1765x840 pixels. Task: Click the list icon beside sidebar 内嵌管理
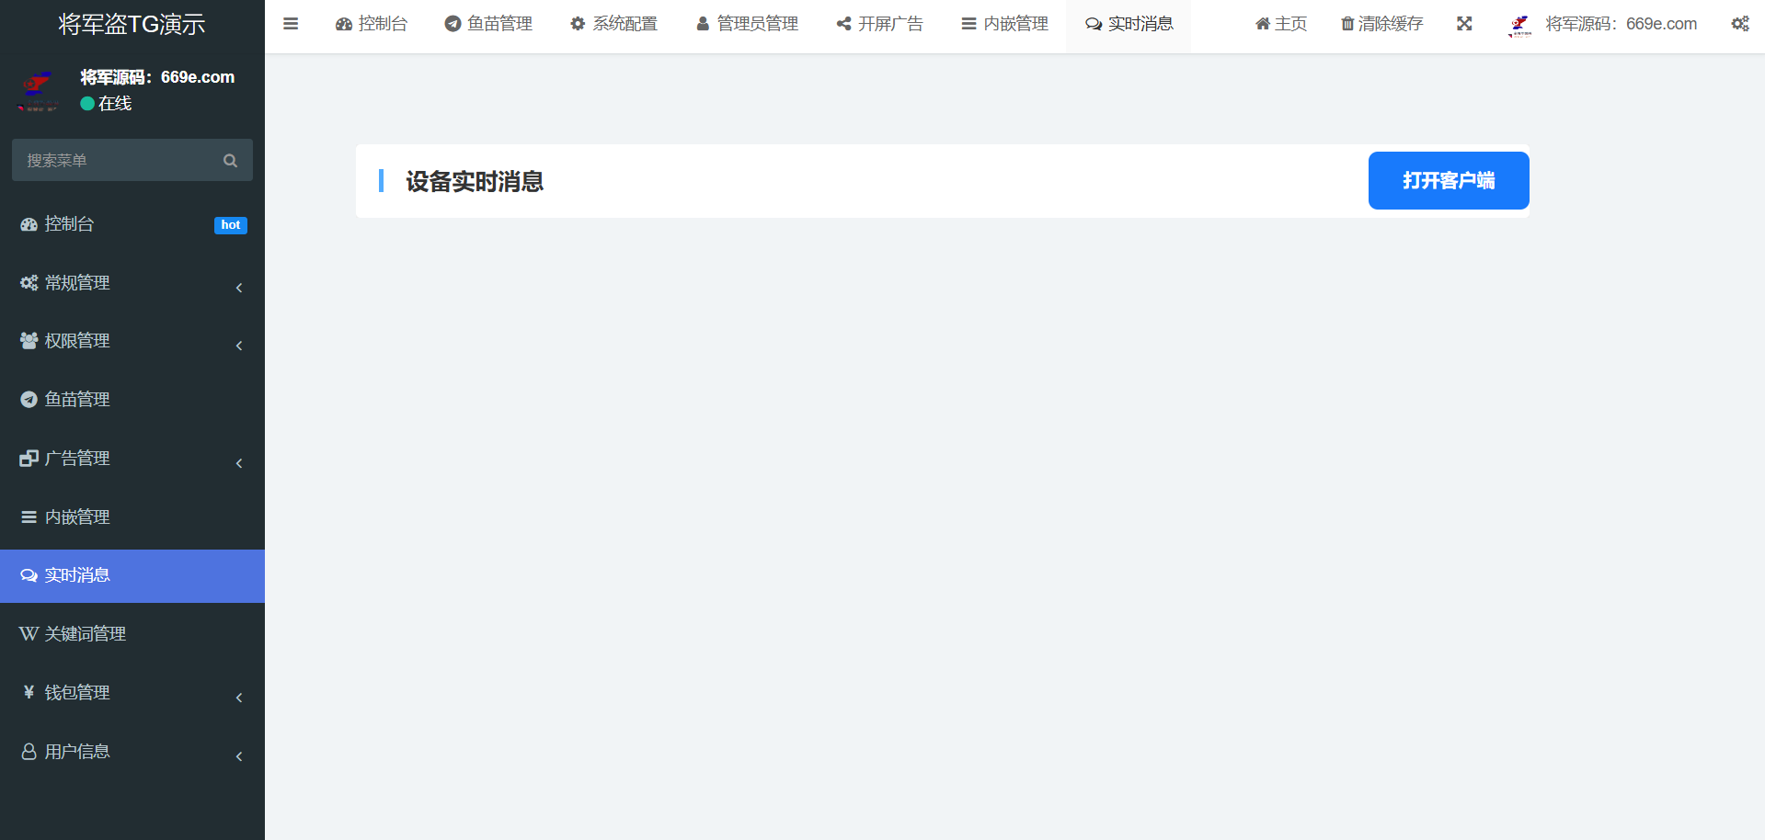coord(29,517)
